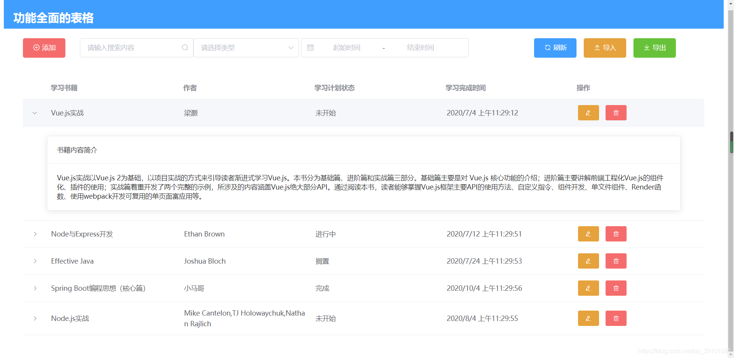Click the date 2020/7/24 上午11:29:53
734x358 pixels.
point(484,261)
